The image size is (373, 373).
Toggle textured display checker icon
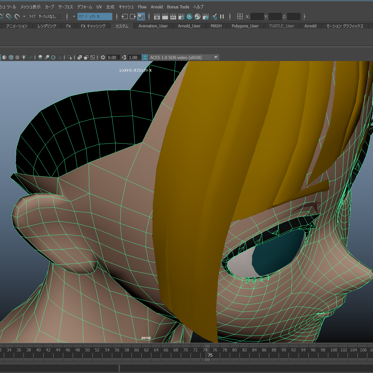click(x=17, y=57)
